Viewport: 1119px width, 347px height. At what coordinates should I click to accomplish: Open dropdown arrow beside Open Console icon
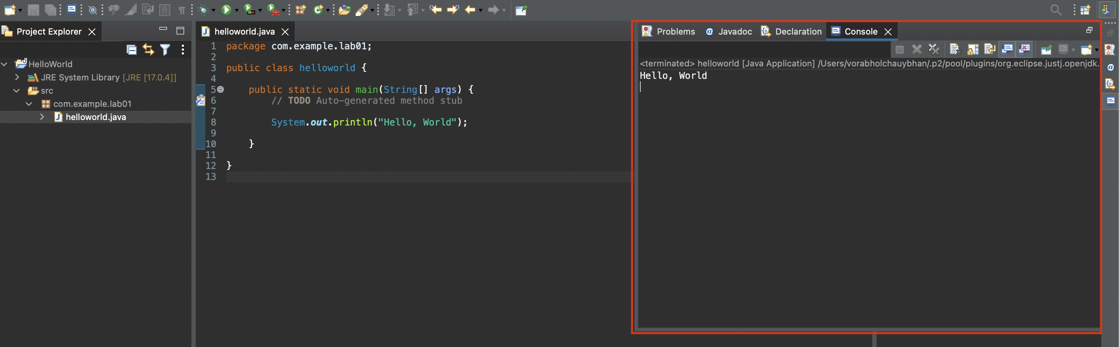click(x=1096, y=50)
